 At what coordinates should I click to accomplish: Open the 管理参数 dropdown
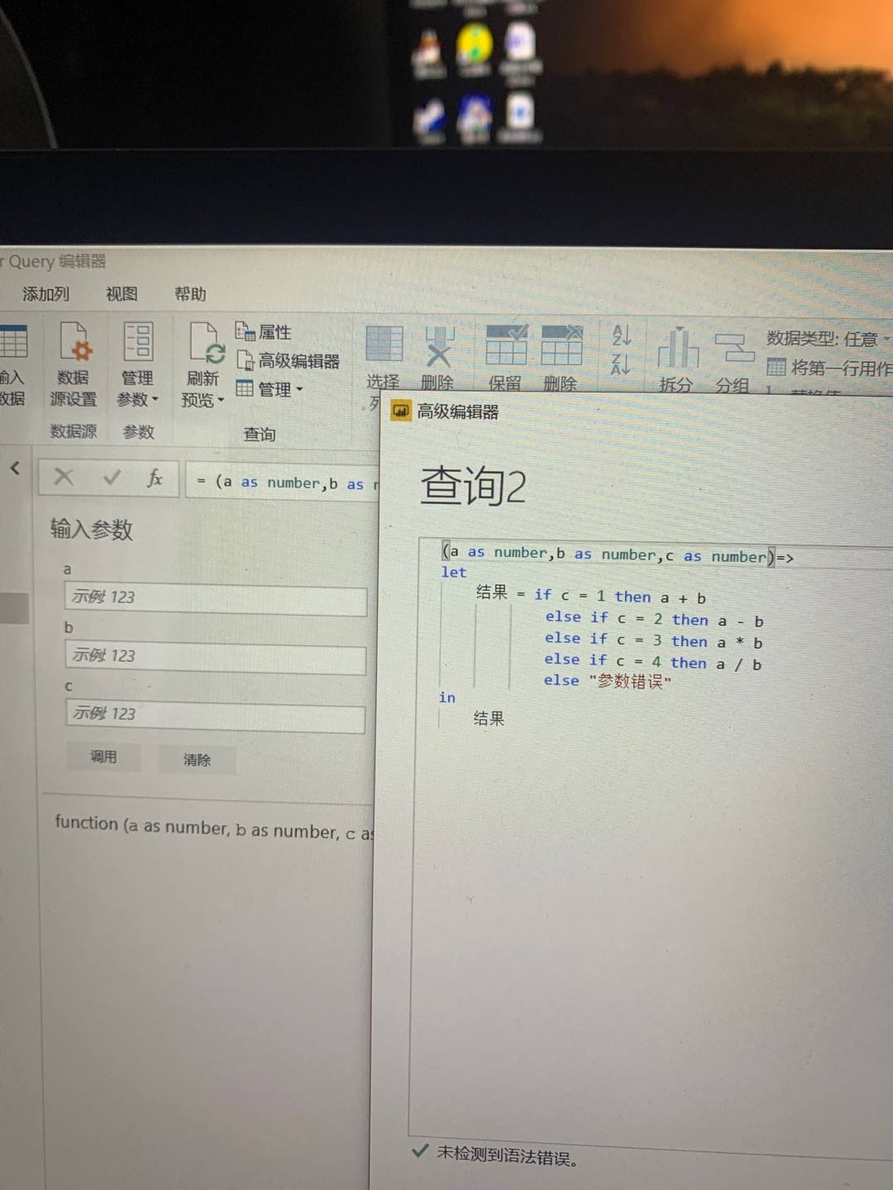point(137,364)
